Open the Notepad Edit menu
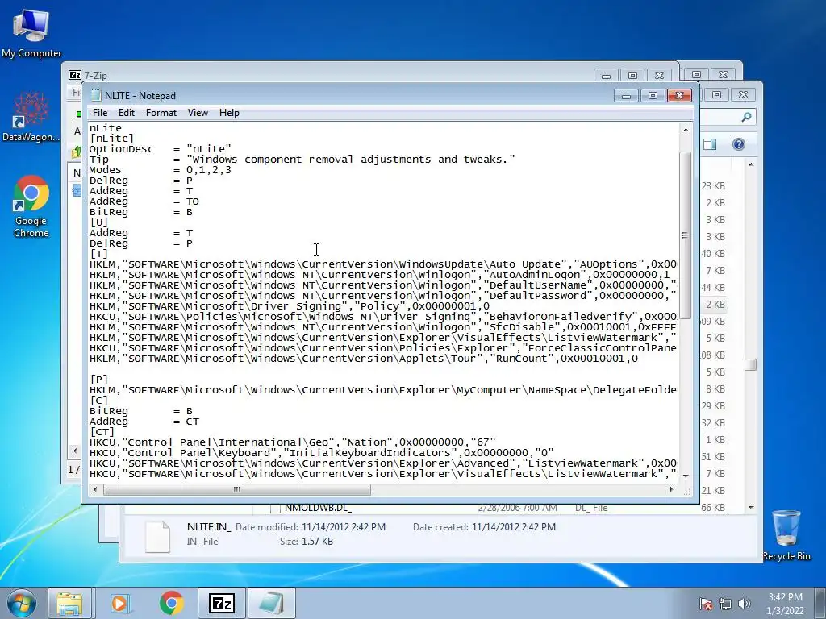Viewport: 826px width, 619px height. pos(127,113)
